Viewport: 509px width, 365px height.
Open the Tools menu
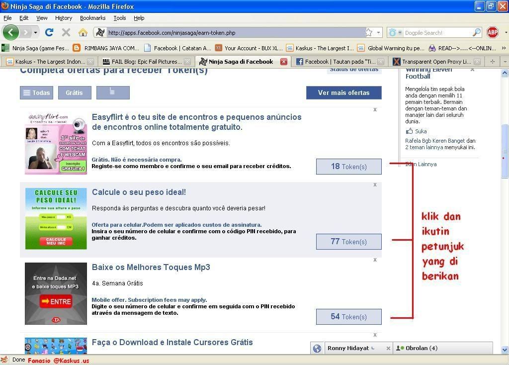point(119,18)
